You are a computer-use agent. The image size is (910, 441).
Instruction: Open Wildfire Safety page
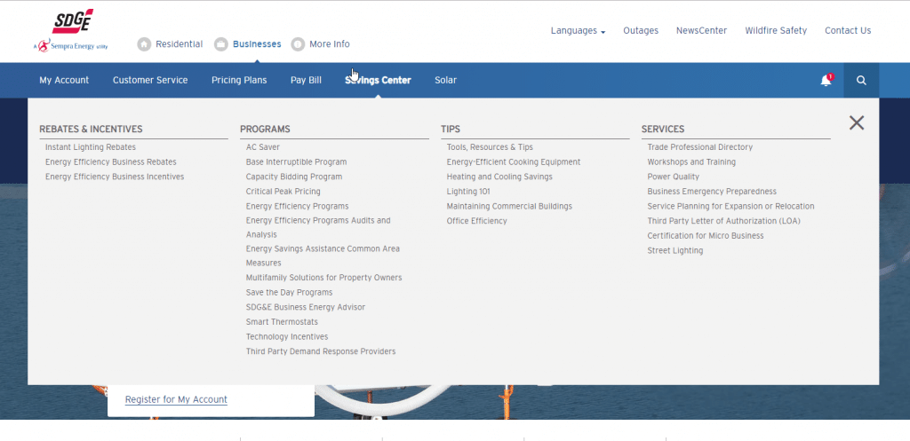(x=776, y=31)
